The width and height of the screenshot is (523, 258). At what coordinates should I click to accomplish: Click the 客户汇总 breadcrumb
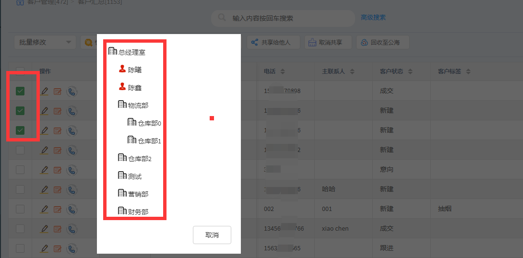pyautogui.click(x=100, y=2)
